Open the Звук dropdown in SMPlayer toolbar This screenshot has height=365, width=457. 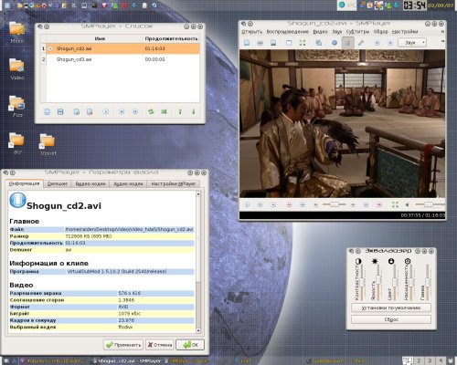pos(412,43)
